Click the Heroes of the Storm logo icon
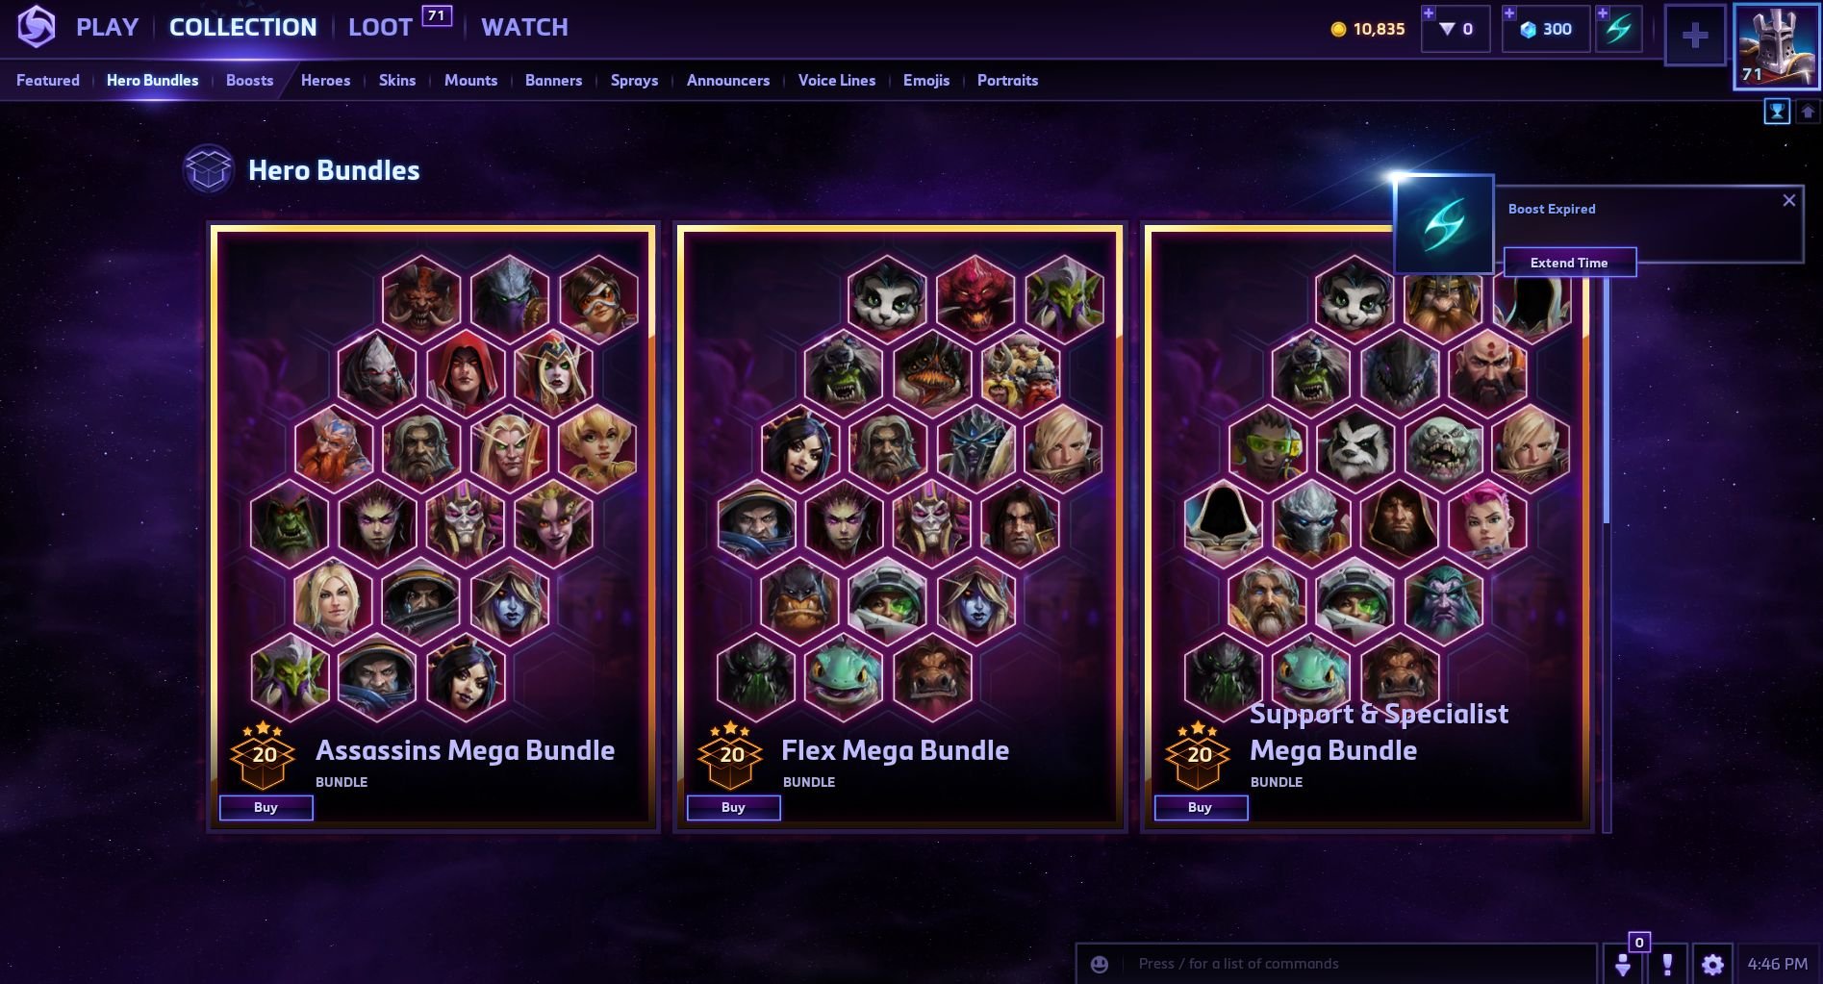 (x=37, y=27)
